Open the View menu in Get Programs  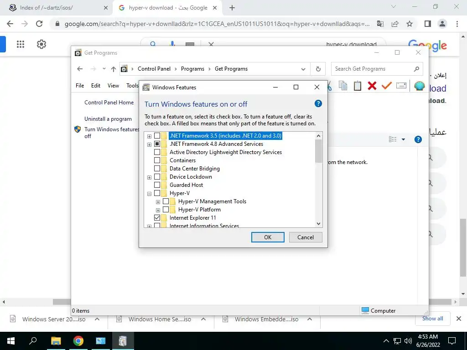(113, 86)
